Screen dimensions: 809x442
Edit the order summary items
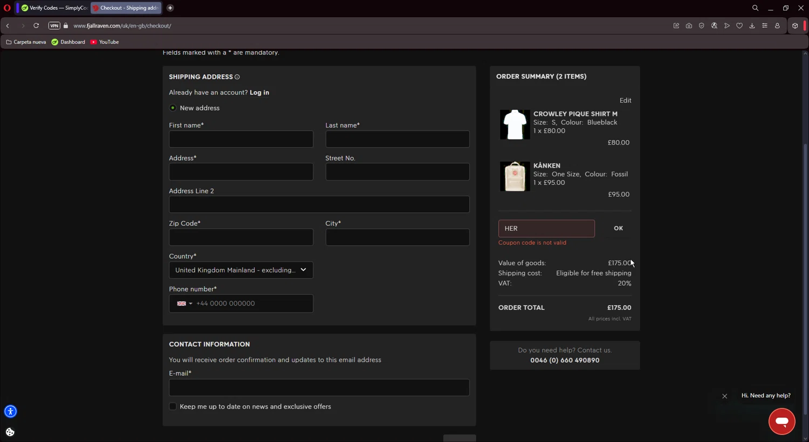pyautogui.click(x=625, y=101)
